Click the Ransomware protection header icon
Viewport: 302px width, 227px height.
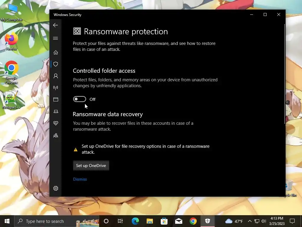pyautogui.click(x=77, y=31)
